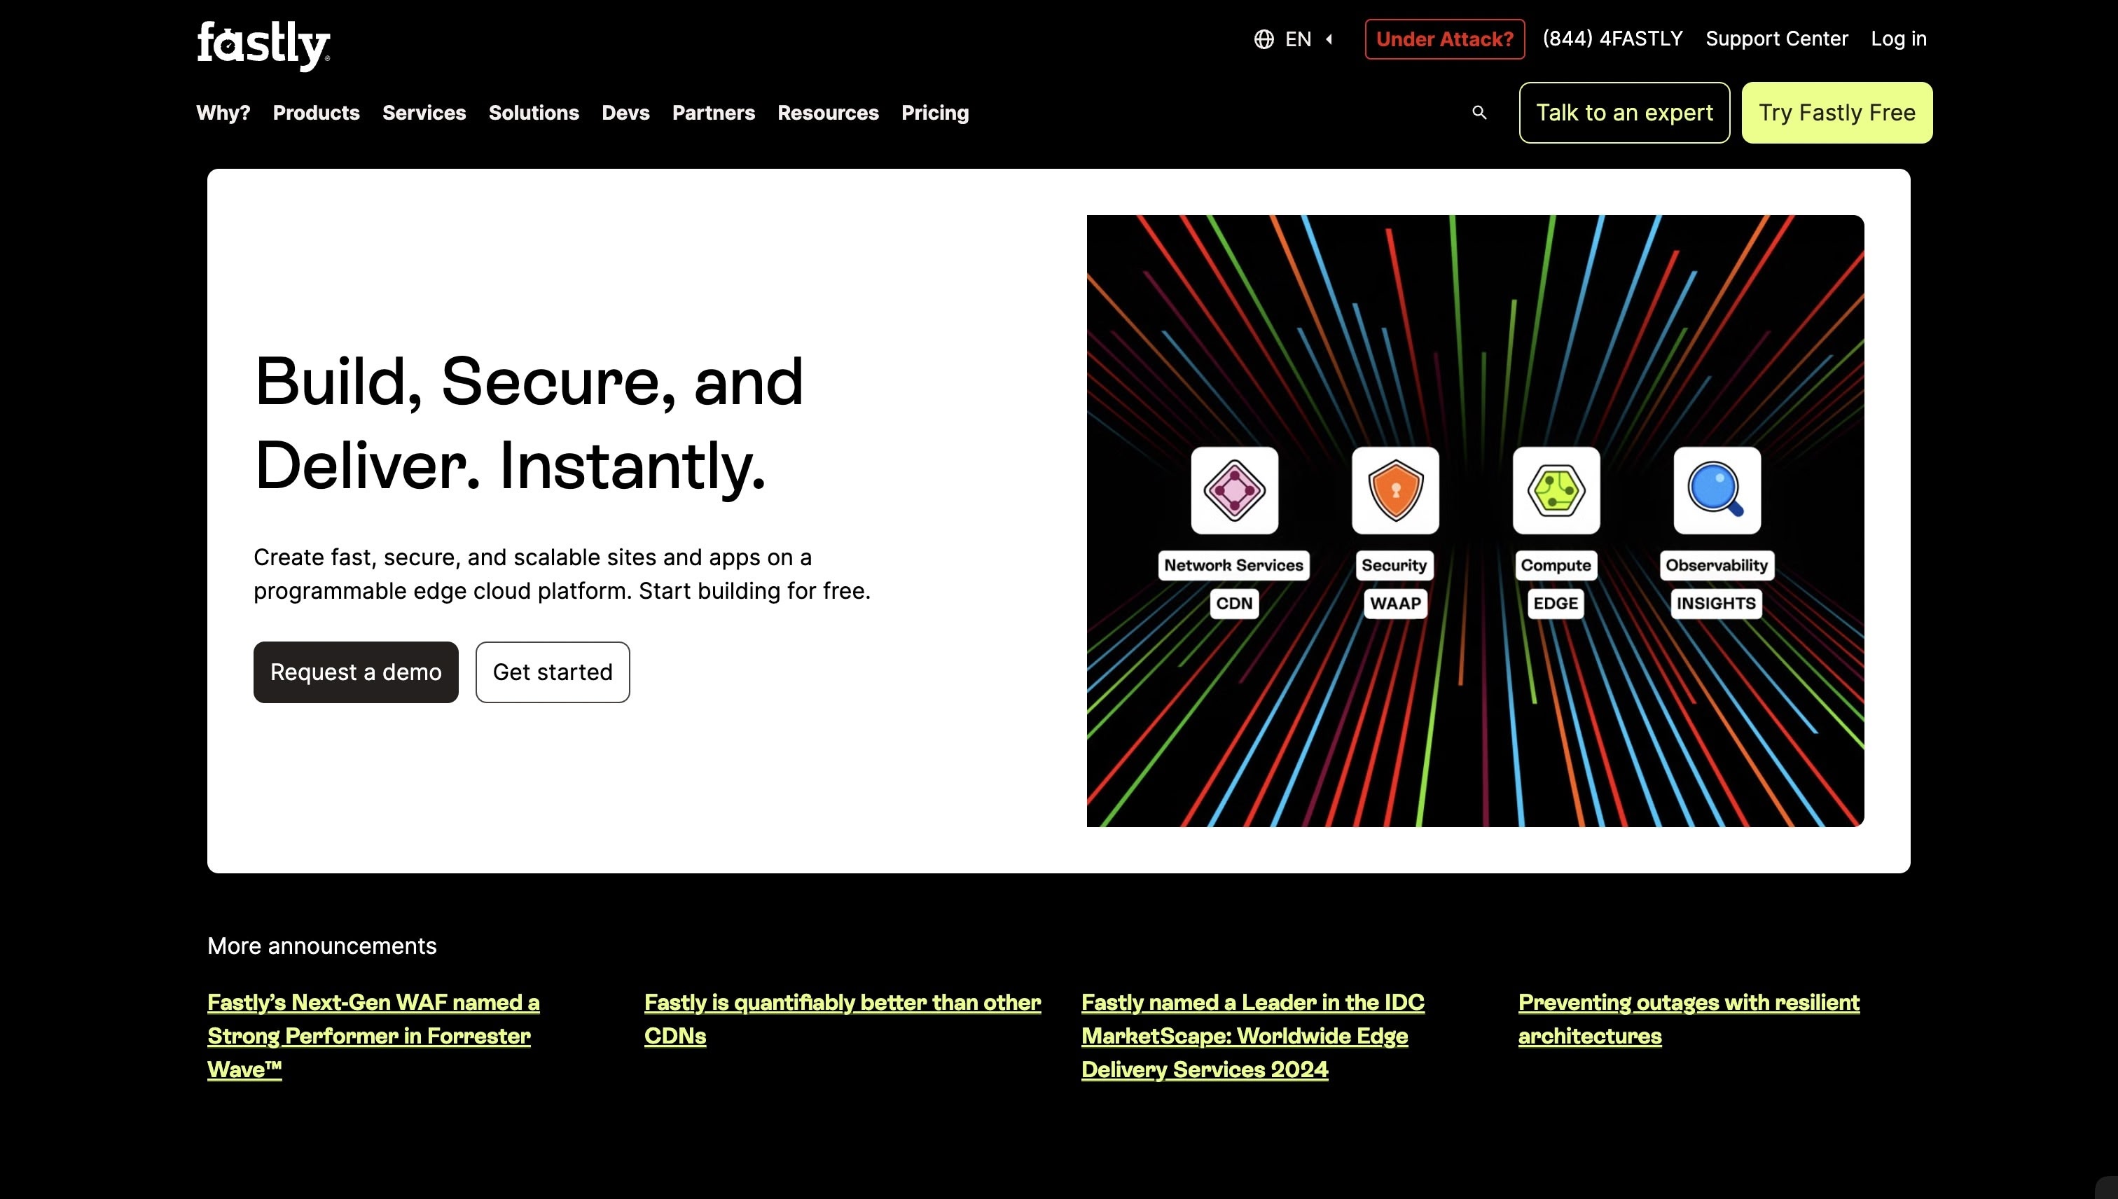Click the EDGE label
The height and width of the screenshot is (1199, 2118).
point(1556,603)
